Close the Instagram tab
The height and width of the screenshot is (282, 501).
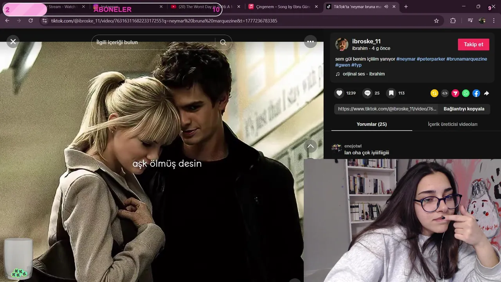coord(161,7)
